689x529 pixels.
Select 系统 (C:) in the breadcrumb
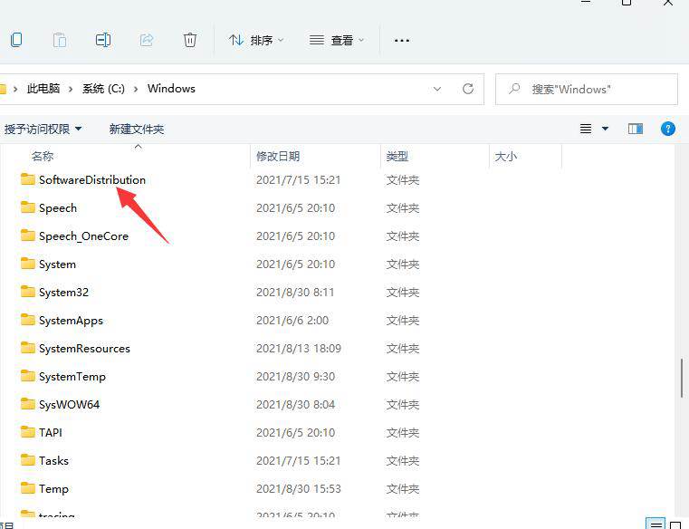coord(104,89)
